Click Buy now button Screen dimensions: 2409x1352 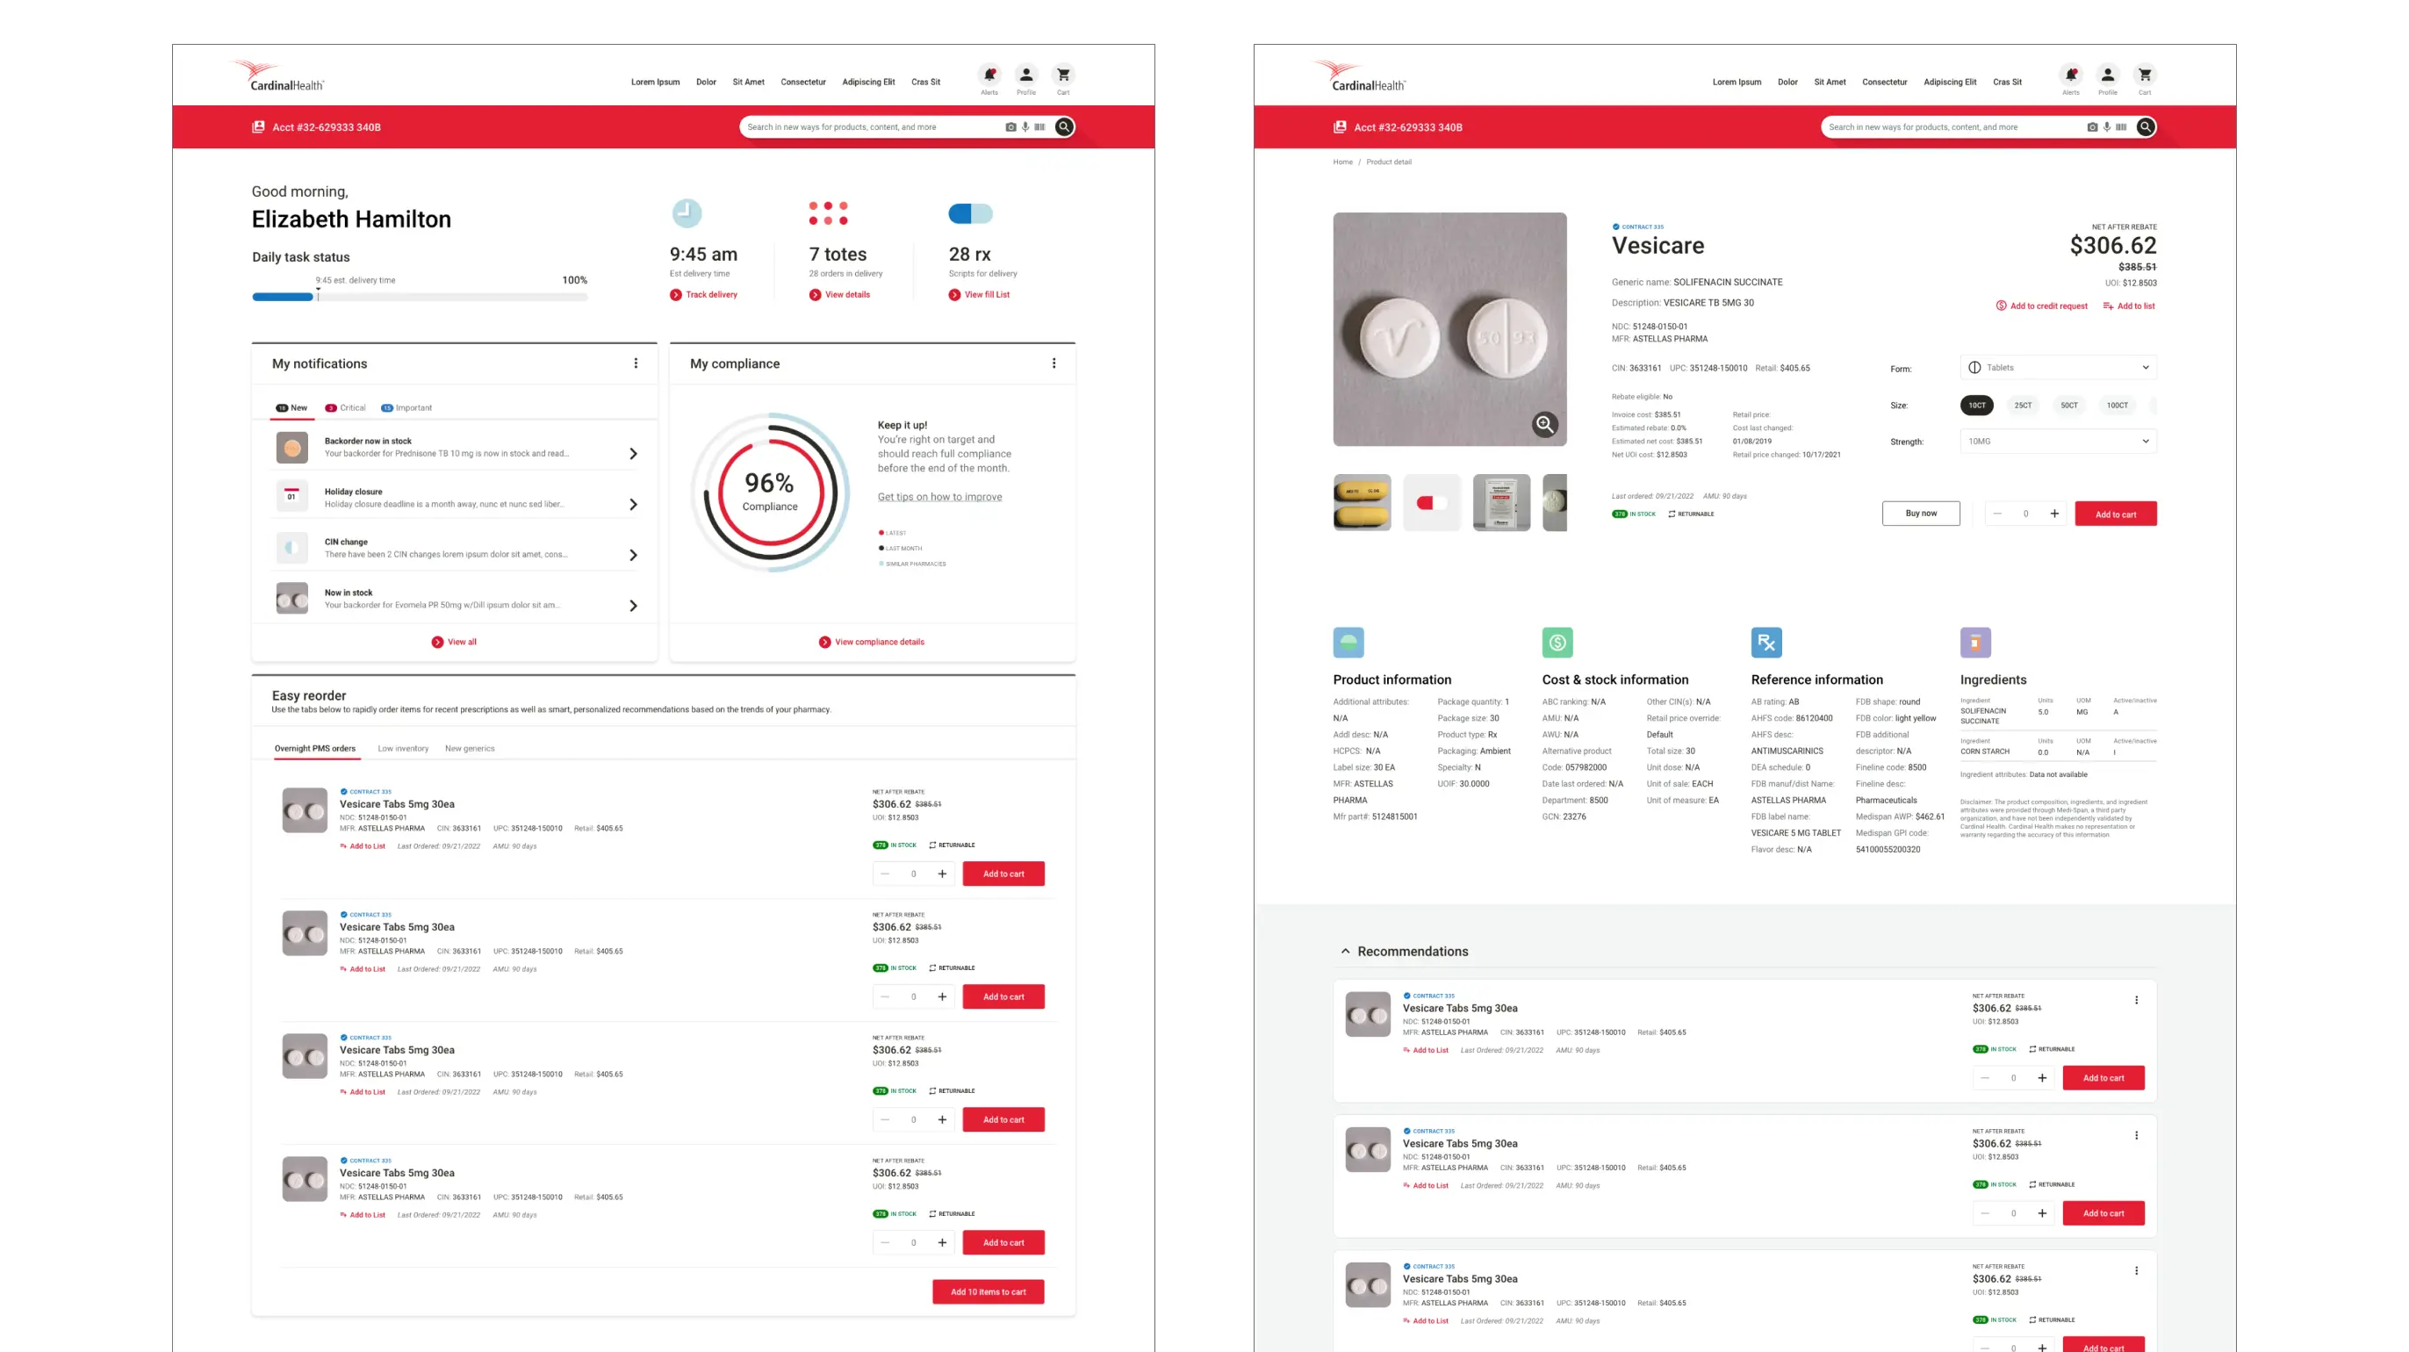pyautogui.click(x=1921, y=514)
